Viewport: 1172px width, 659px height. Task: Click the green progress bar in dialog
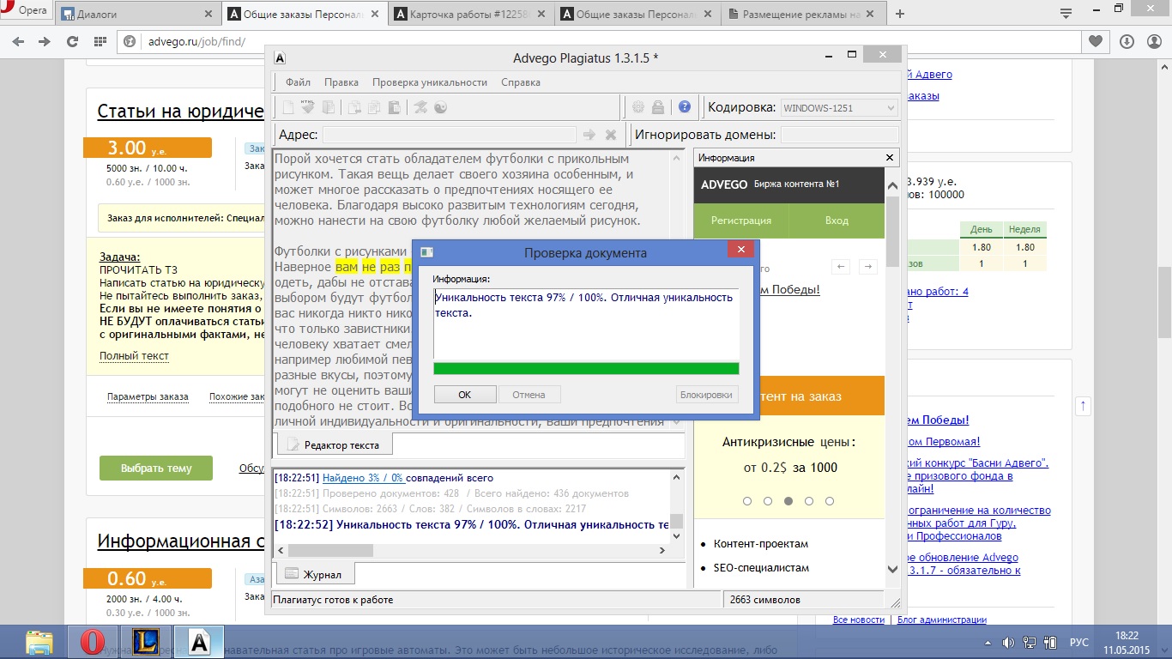tap(586, 369)
